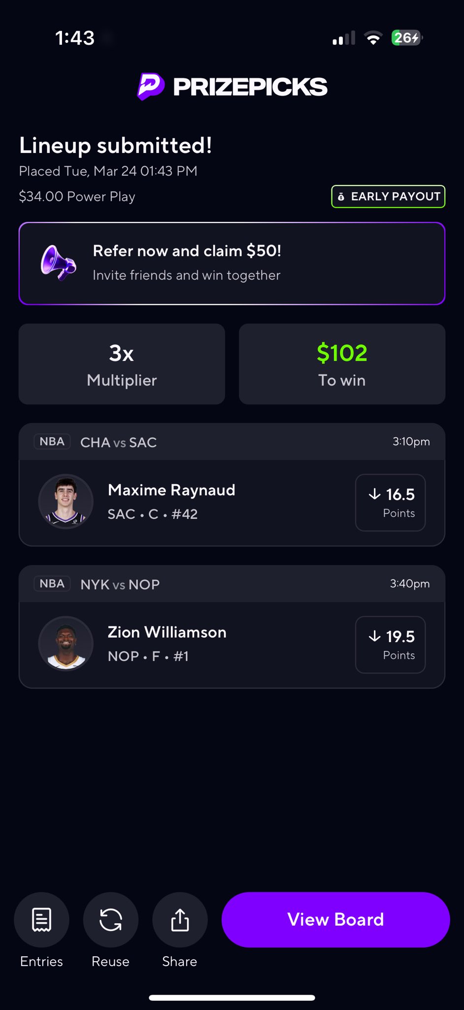Tap the home indicator bar

(232, 998)
